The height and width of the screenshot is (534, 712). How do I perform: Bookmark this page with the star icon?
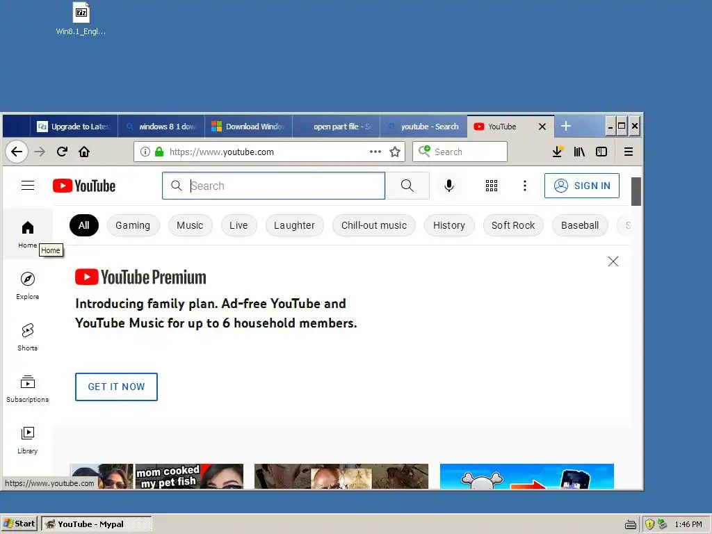[x=395, y=152]
